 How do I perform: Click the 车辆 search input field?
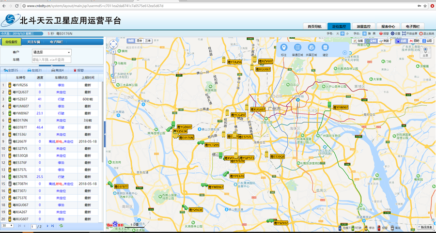coord(51,60)
